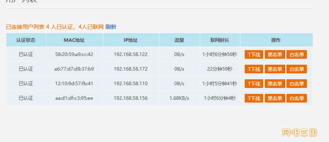Click T下线 for IP 192.168.58.156
329x142 pixels.
pyautogui.click(x=254, y=98)
